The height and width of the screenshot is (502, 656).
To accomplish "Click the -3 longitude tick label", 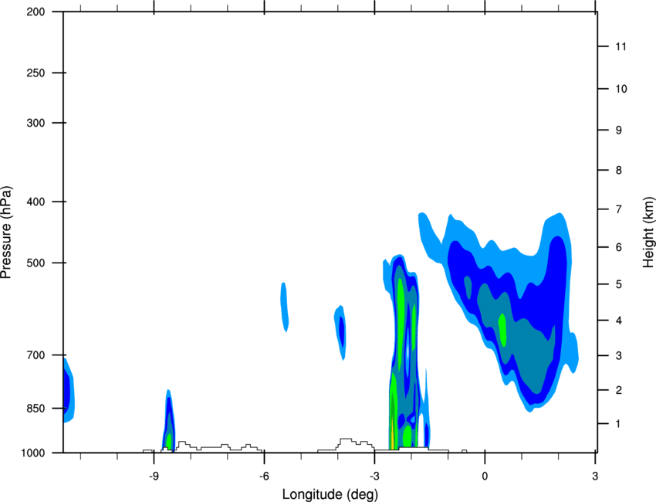I will tap(374, 476).
